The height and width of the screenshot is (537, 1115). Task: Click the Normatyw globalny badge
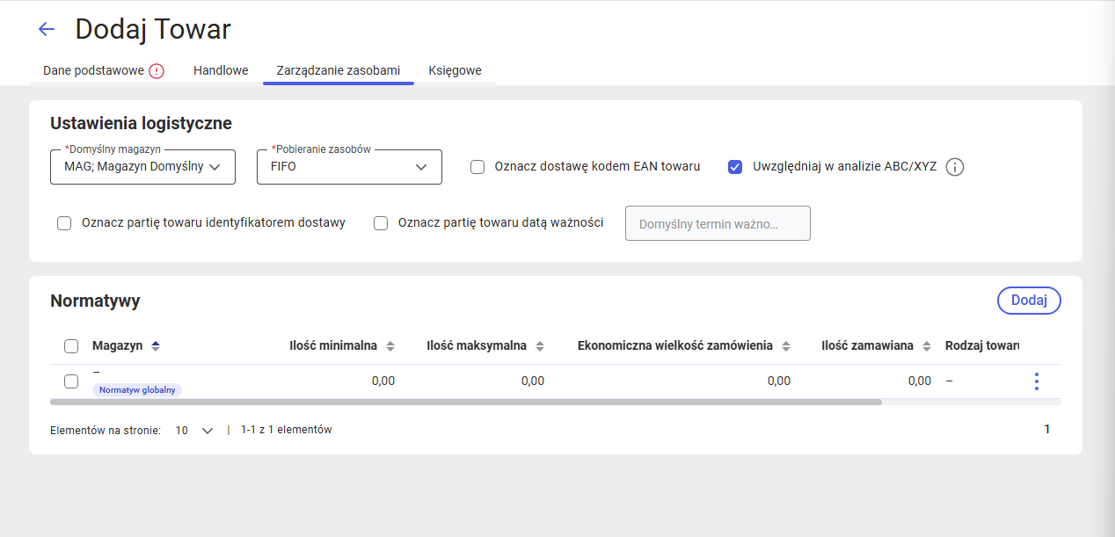137,389
